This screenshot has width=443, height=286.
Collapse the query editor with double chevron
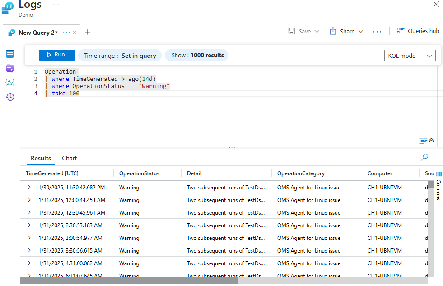click(x=431, y=140)
